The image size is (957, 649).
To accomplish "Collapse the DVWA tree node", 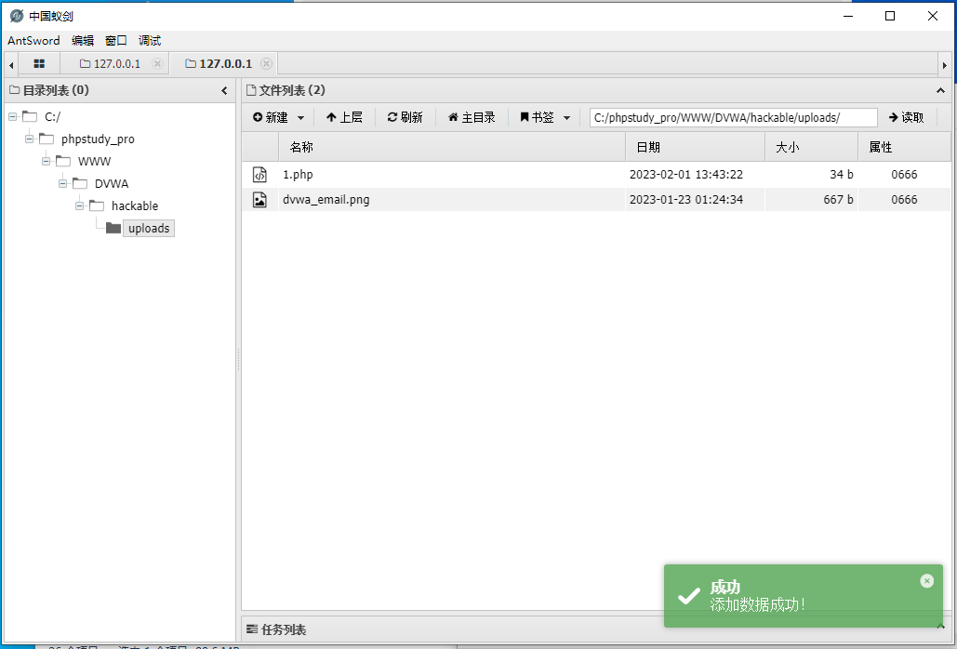I will (63, 183).
